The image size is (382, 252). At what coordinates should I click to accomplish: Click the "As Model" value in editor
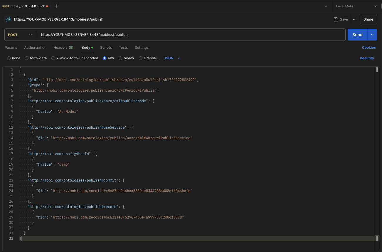pos(68,112)
